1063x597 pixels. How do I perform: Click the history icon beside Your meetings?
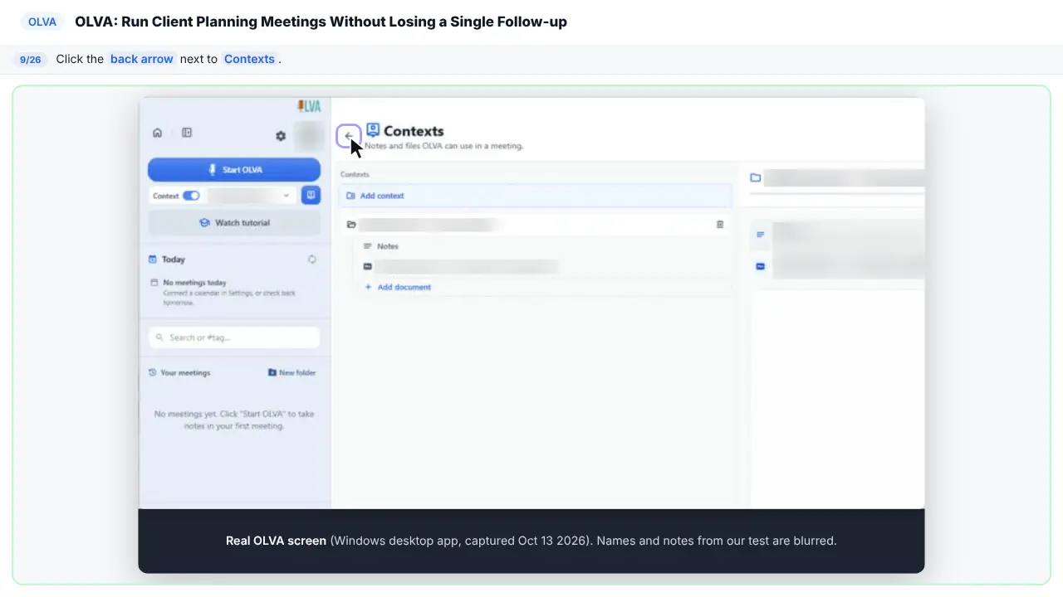coord(152,373)
